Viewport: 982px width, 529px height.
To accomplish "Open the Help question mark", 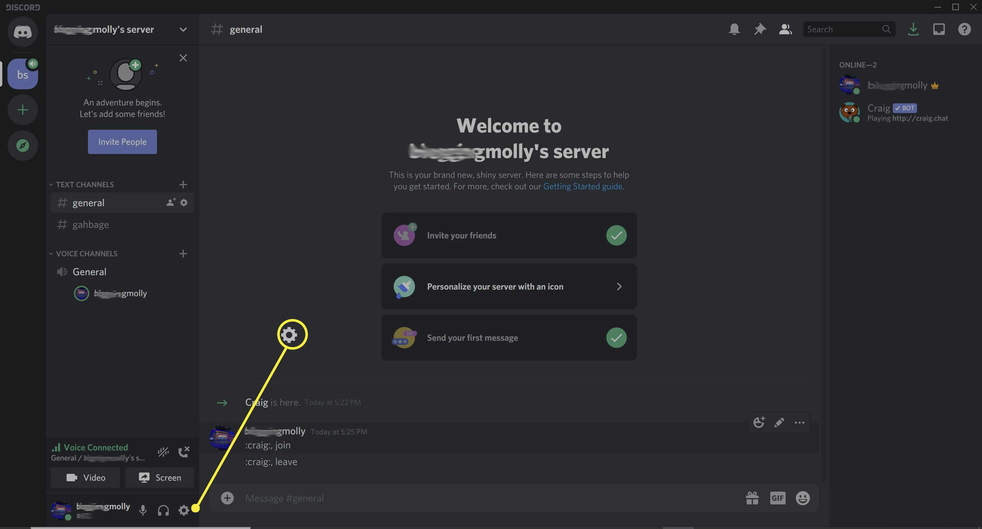I will [x=964, y=29].
